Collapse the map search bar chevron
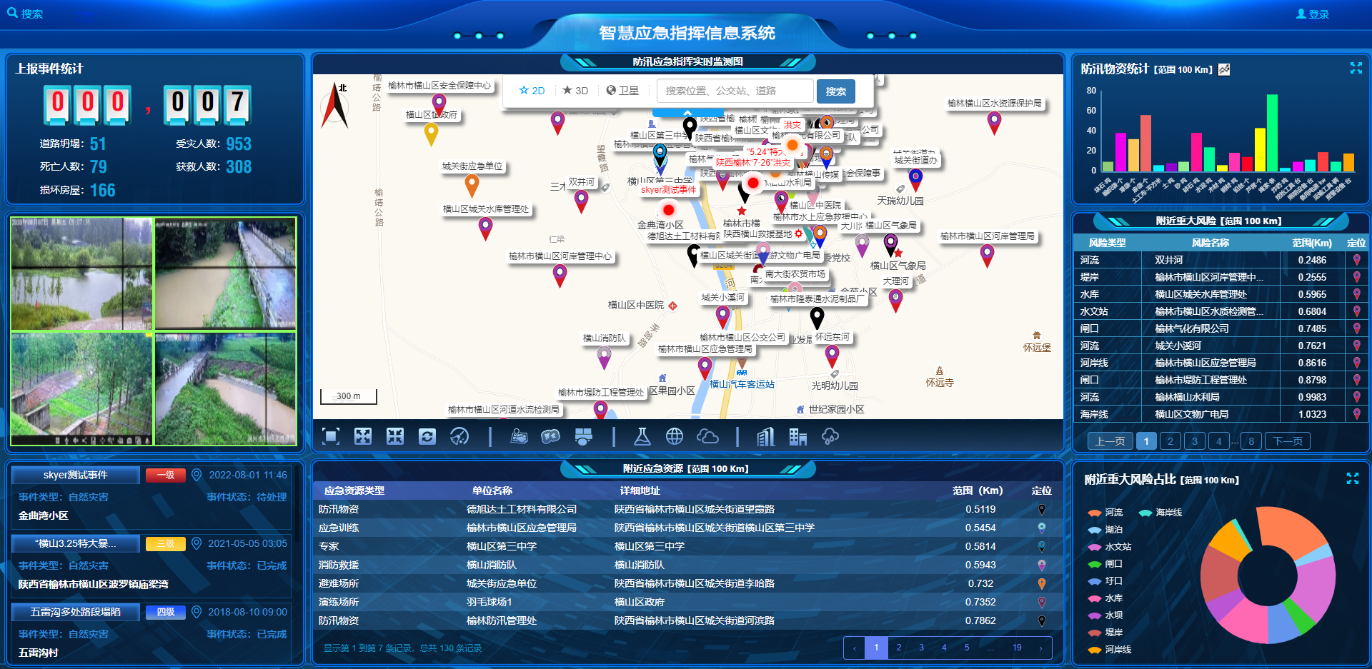The height and width of the screenshot is (669, 1372). 687,113
